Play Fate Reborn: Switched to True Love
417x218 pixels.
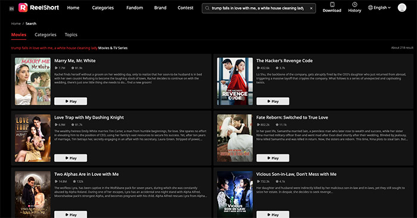pyautogui.click(x=273, y=158)
